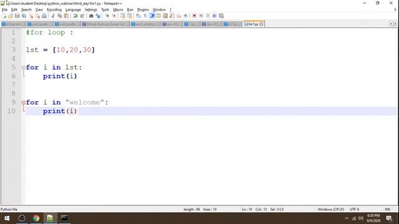Open Folder as Workspace icon
Image resolution: width=399 pixels, height=224 pixels.
(x=179, y=16)
